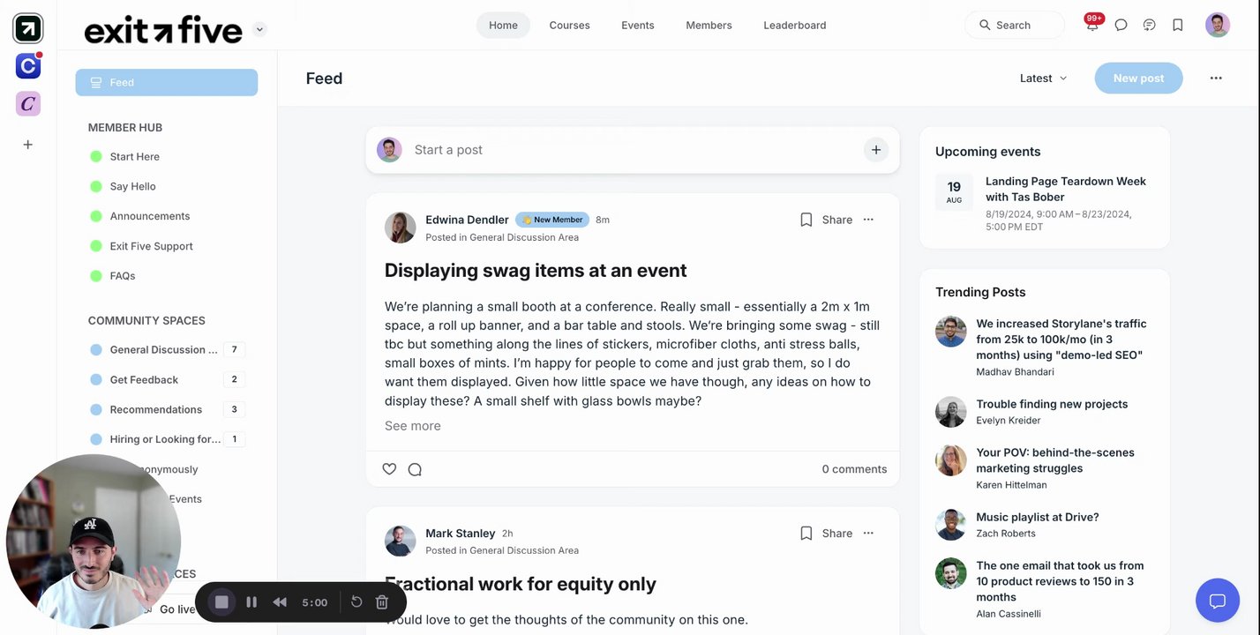
Task: Open the notifications bell icon
Action: (1092, 26)
